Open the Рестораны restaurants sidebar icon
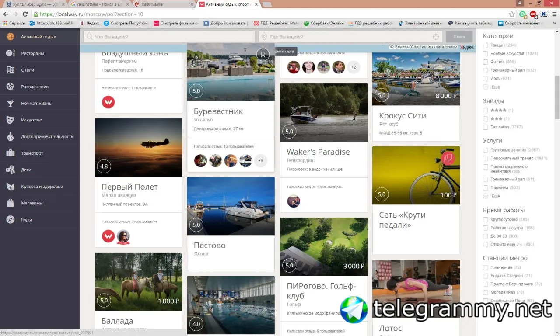 pos(10,53)
